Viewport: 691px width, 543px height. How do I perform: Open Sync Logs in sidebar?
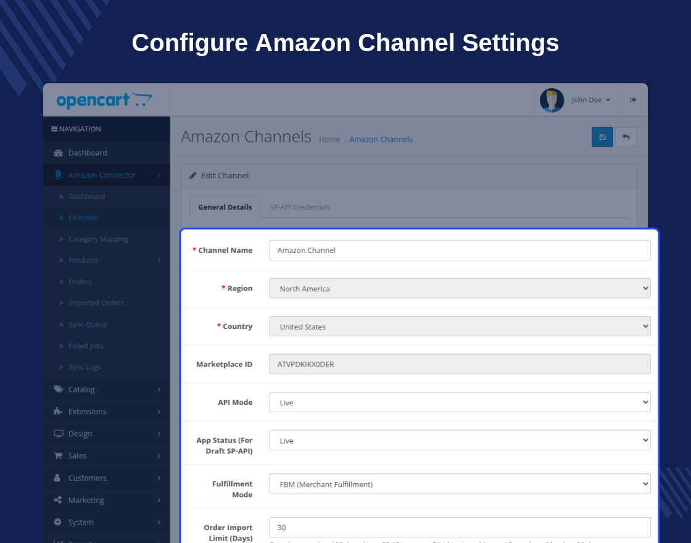(85, 367)
